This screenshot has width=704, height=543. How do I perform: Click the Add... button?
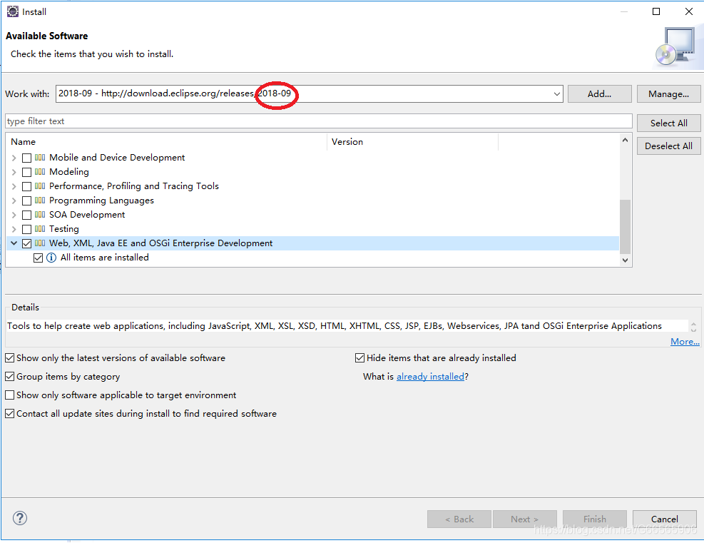599,94
